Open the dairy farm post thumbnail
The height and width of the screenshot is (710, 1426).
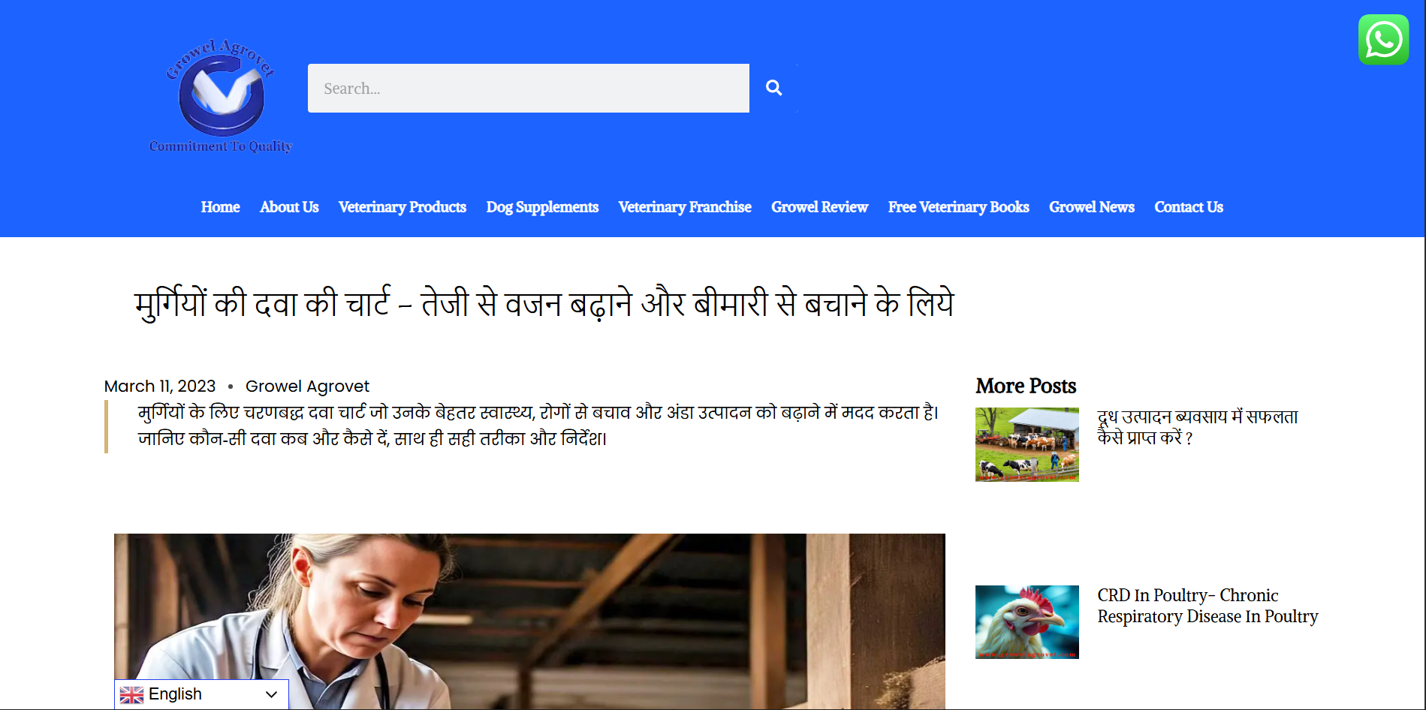click(1027, 444)
